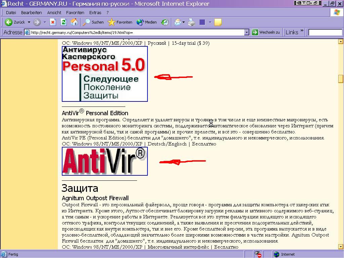
Task: Click the AntiVir Personal Edition heading
Action: (x=95, y=113)
